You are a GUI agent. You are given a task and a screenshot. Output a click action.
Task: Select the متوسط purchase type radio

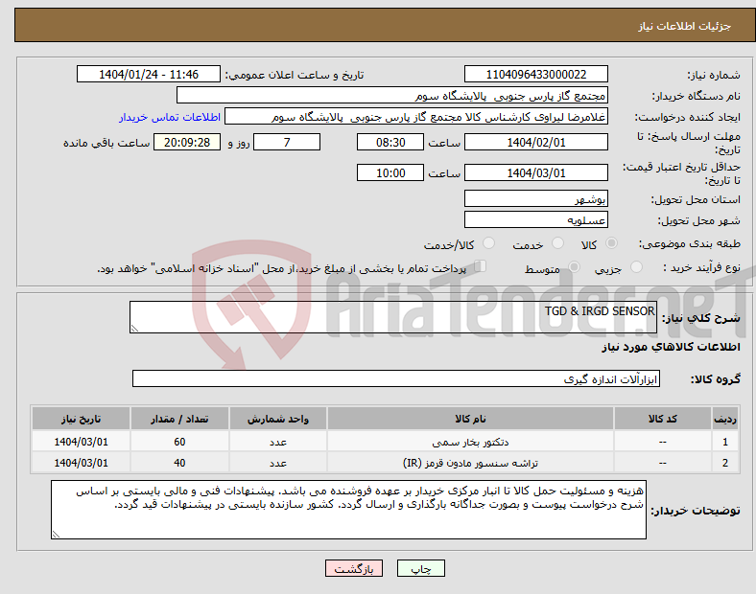point(574,267)
